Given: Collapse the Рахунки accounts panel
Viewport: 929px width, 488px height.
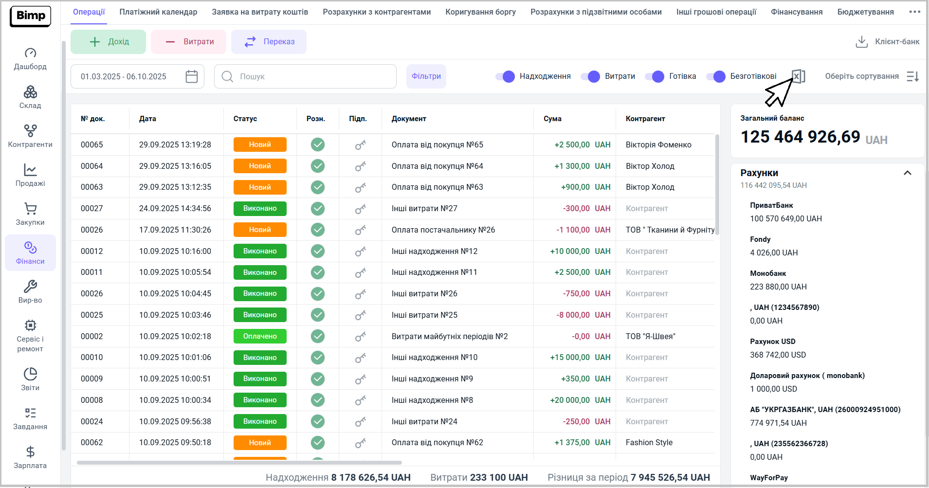Looking at the screenshot, I should [x=907, y=173].
